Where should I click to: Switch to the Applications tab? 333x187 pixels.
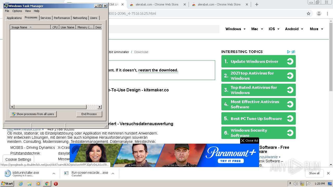(14, 18)
